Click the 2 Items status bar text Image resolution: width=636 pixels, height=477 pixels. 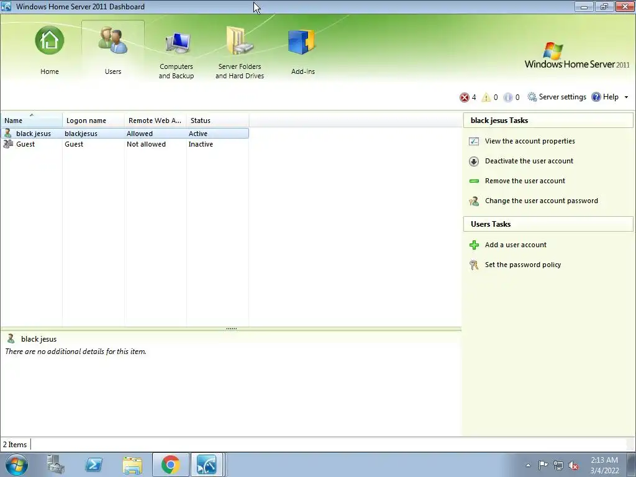coord(15,445)
